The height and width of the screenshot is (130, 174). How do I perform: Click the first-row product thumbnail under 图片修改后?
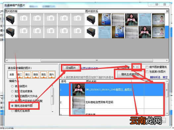point(91,19)
